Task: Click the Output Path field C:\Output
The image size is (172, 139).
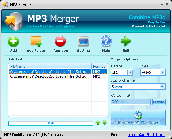Action: (131, 102)
